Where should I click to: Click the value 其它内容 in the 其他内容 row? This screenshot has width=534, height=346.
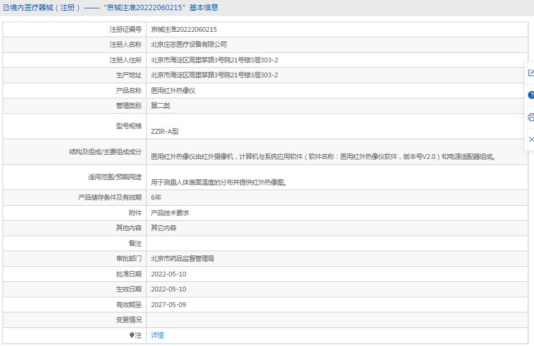click(x=164, y=228)
